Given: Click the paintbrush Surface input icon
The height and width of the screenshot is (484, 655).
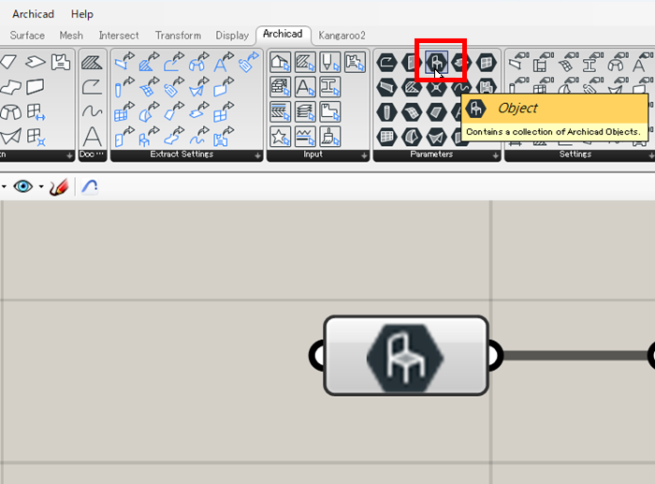Looking at the screenshot, I should 330,137.
